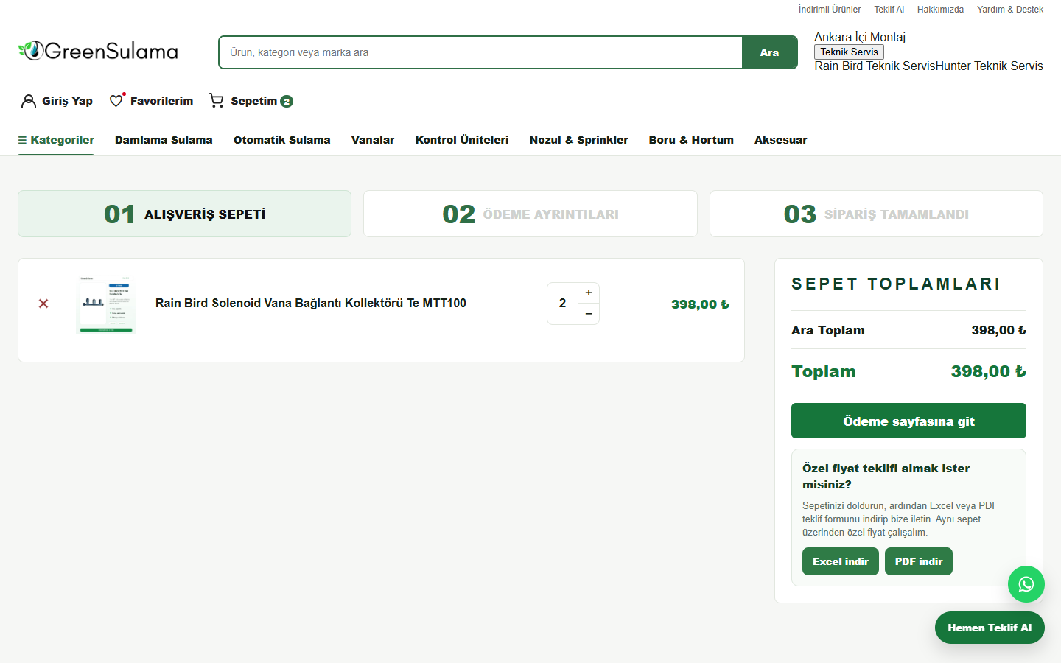Click Ödeme sayfasına git button

tap(908, 421)
